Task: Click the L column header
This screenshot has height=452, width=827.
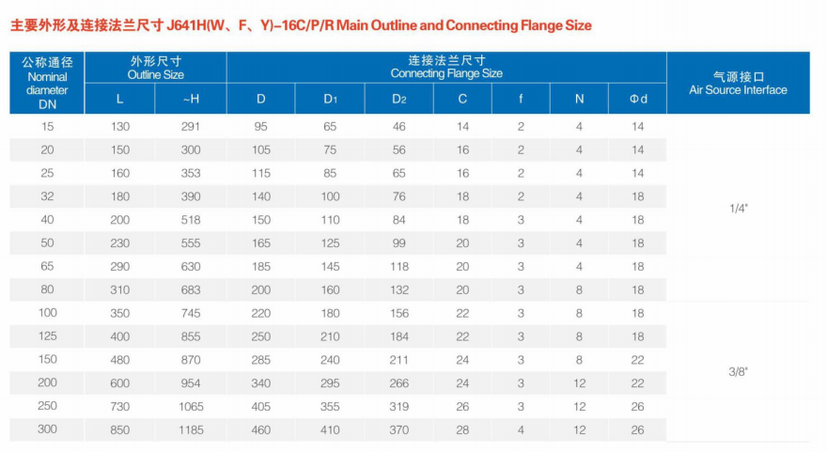Action: pos(119,99)
